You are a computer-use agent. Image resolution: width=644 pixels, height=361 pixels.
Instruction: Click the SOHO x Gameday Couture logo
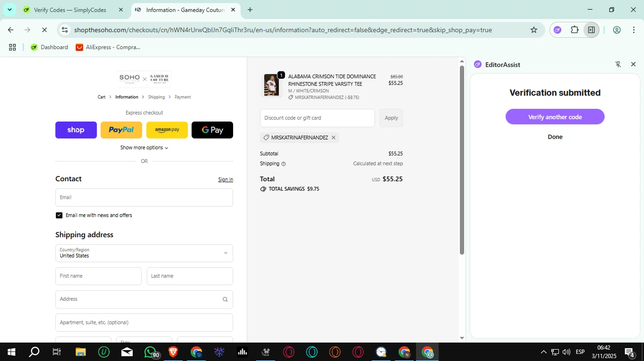[144, 78]
